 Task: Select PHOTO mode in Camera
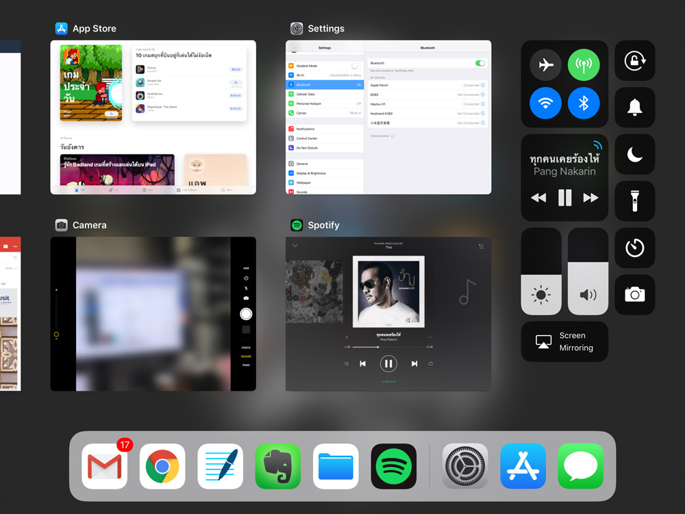[246, 348]
